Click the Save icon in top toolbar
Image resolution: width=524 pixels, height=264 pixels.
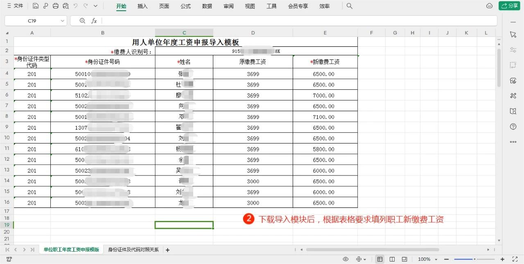click(36, 6)
